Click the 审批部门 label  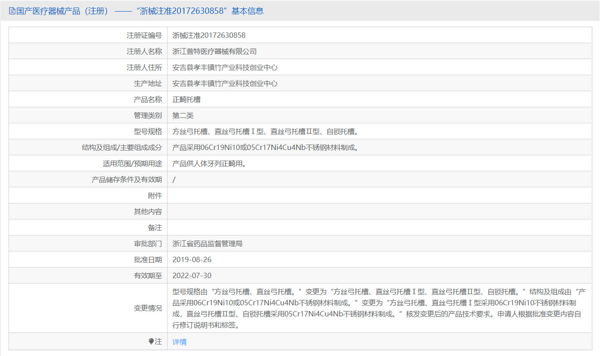148,243
